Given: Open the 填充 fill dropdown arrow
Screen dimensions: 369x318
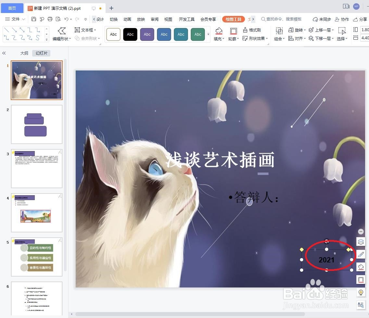Looking at the screenshot, I should pos(223,39).
